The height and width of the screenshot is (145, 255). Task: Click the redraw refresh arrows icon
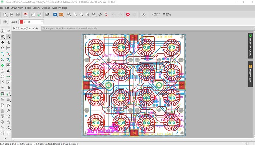100,14
